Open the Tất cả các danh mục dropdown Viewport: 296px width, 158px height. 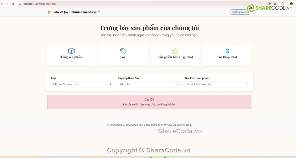(83, 84)
